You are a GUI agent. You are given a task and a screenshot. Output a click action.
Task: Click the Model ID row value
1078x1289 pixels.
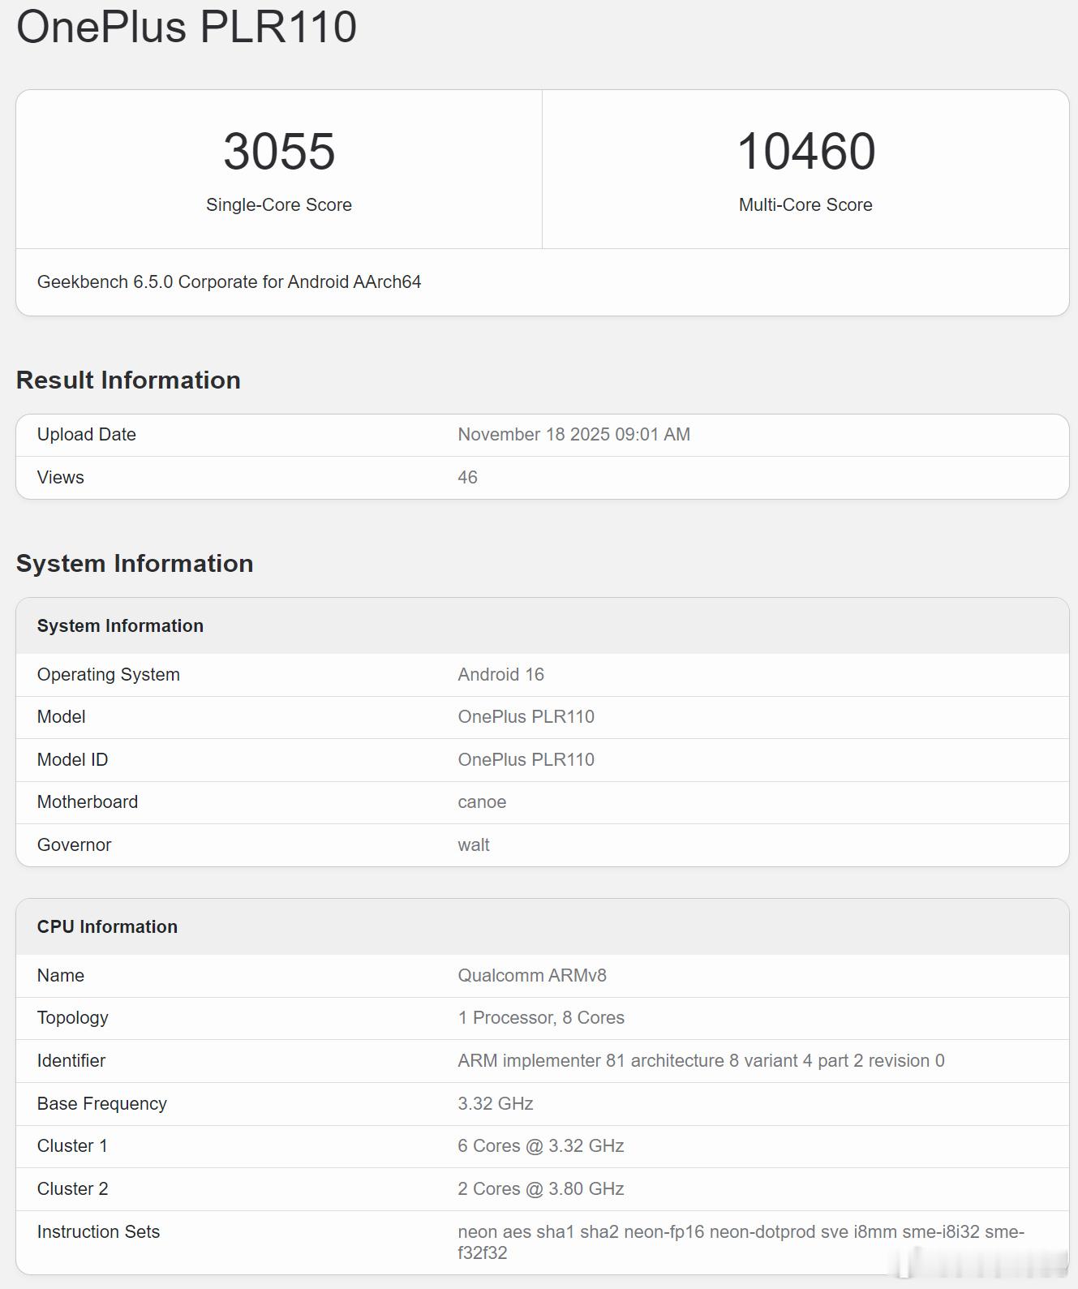(x=526, y=760)
